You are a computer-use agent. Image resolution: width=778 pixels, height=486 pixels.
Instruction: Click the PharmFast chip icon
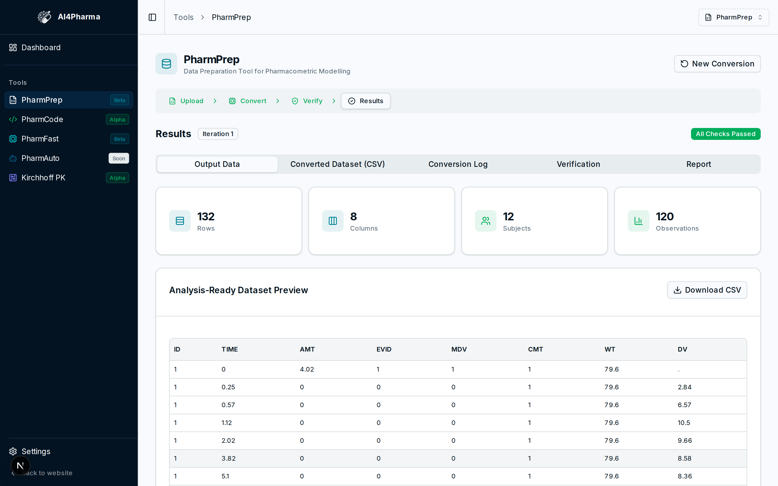[x=13, y=139]
